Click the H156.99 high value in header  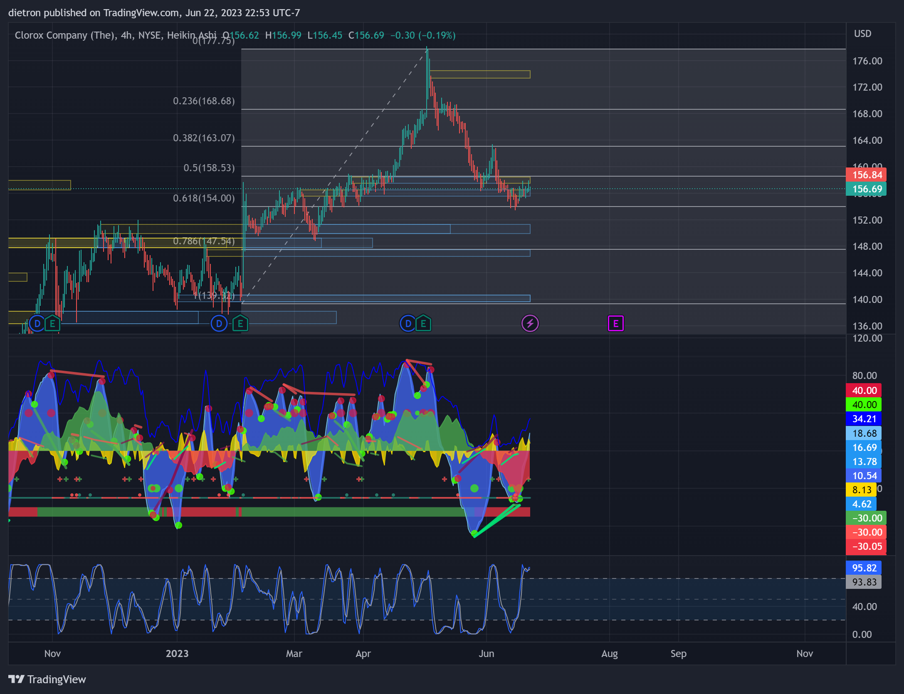click(x=283, y=35)
